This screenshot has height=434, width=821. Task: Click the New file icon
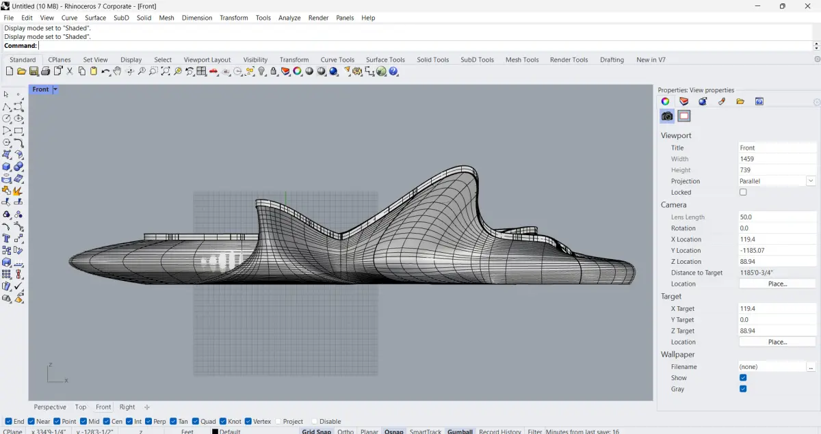click(x=10, y=71)
